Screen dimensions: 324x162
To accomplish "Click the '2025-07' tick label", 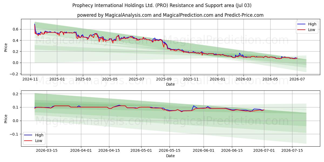I will (x=137, y=79).
